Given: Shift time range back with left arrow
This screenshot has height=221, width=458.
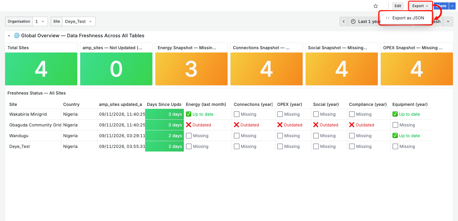Looking at the screenshot, I should pos(344,21).
